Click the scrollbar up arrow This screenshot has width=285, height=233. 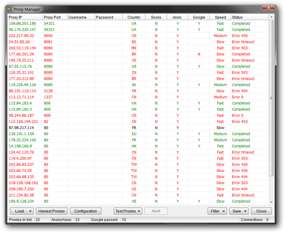[x=272, y=17]
